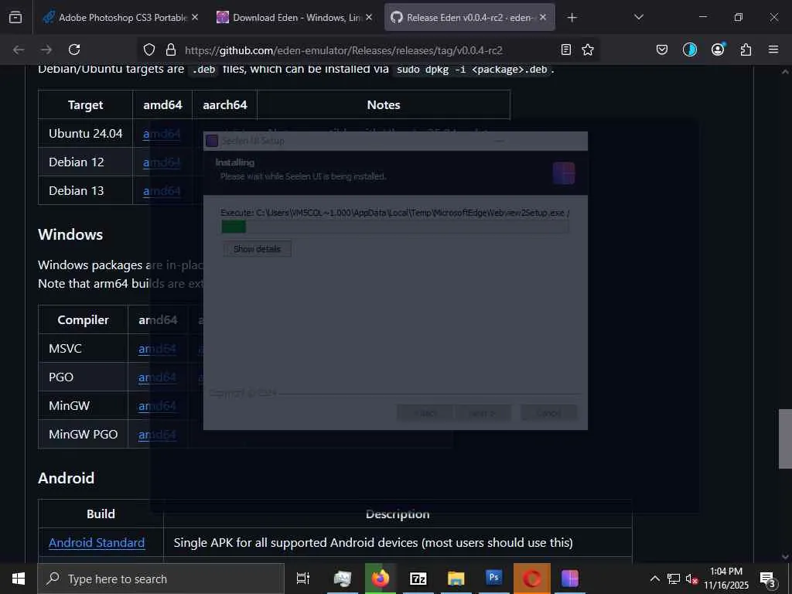The image size is (792, 594).
Task: Download the MSVC amd64 Windows build
Action: pos(157,349)
